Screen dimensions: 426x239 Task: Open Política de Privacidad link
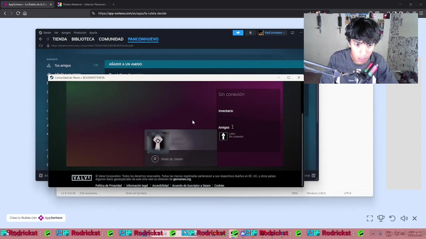tap(108, 186)
